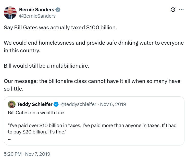The width and height of the screenshot is (188, 160).
Task: Open the Bernie Sanders display name link
Action: (x=36, y=10)
